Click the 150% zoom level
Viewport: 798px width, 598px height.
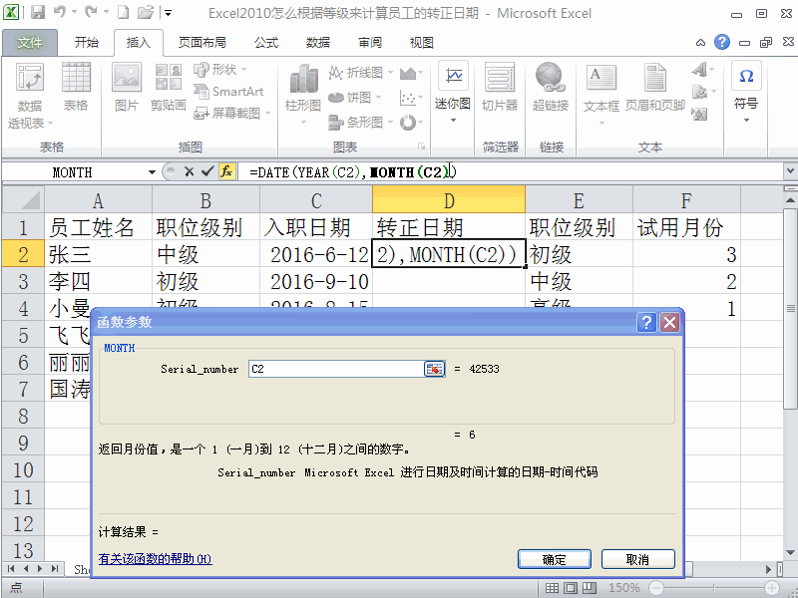point(624,588)
